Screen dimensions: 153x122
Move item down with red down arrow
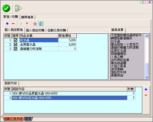point(27,23)
